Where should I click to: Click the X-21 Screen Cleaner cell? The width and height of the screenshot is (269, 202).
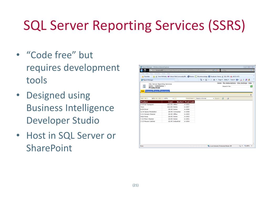coord(151,114)
